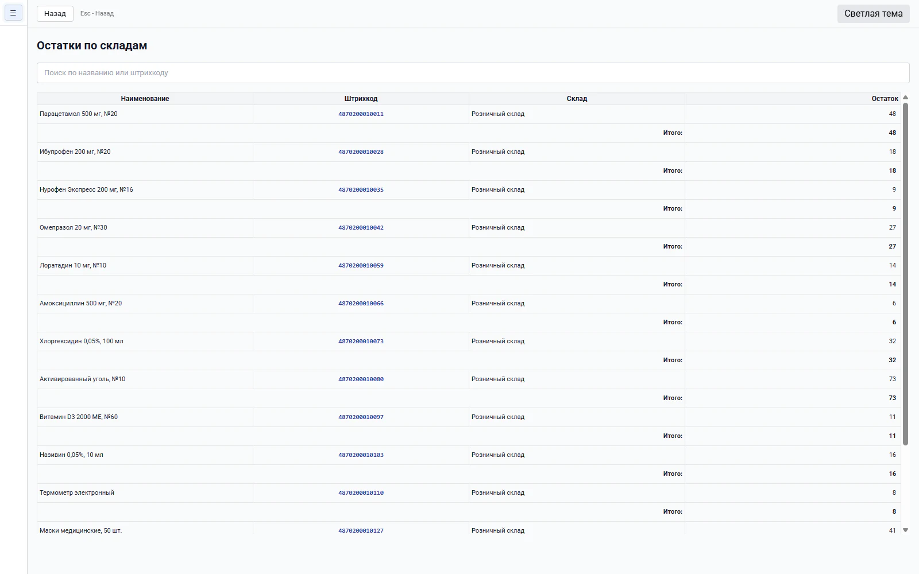
Task: Select Парацетамол 500 мг, №20 row name
Action: 79,114
